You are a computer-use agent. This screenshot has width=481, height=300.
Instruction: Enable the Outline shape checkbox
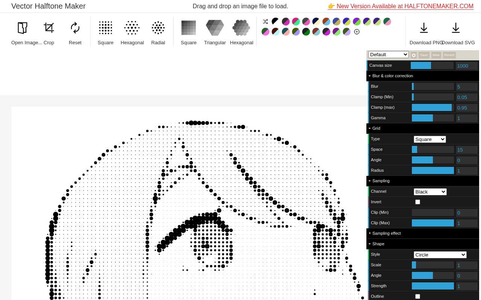[x=417, y=296]
